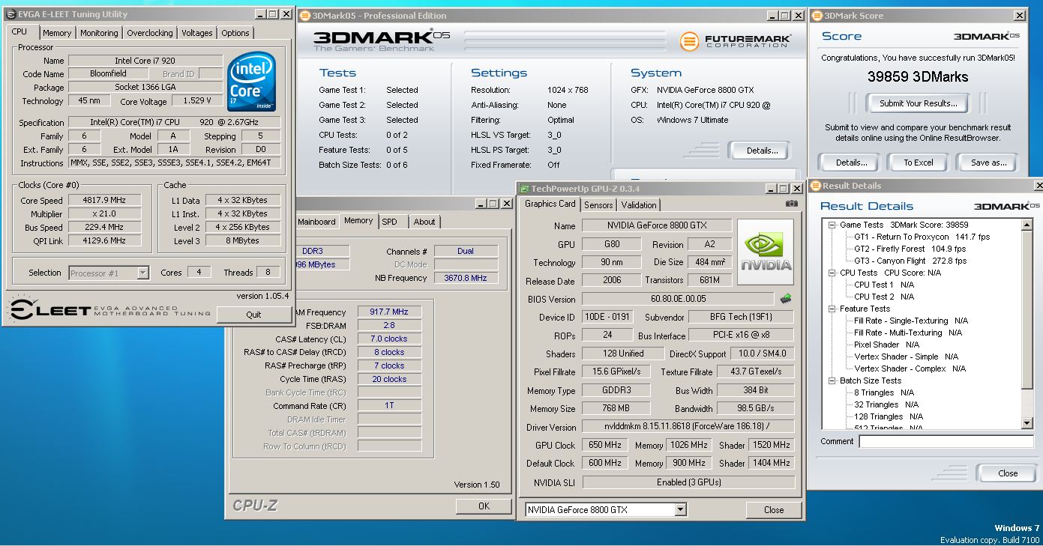Select Fill Rate - Single-Texturing row

pyautogui.click(x=911, y=321)
